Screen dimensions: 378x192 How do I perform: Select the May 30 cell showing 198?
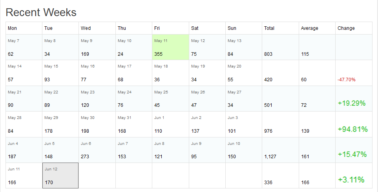tap(97, 124)
